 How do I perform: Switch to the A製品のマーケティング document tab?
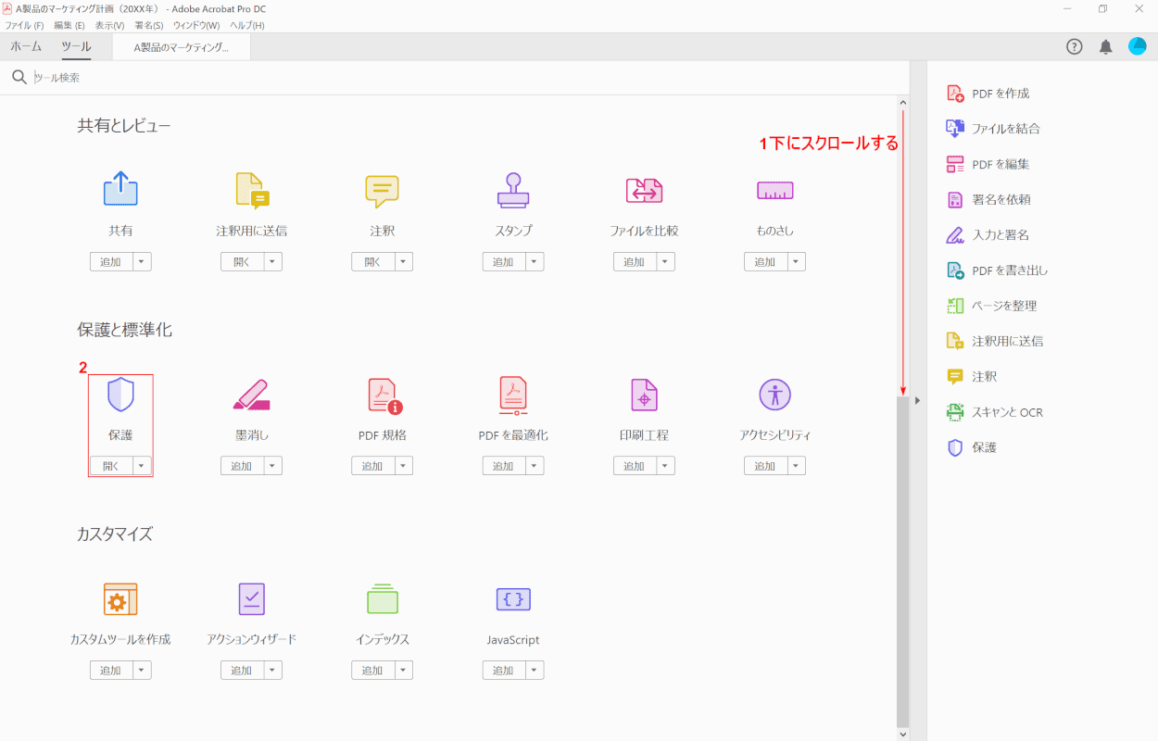tap(182, 47)
